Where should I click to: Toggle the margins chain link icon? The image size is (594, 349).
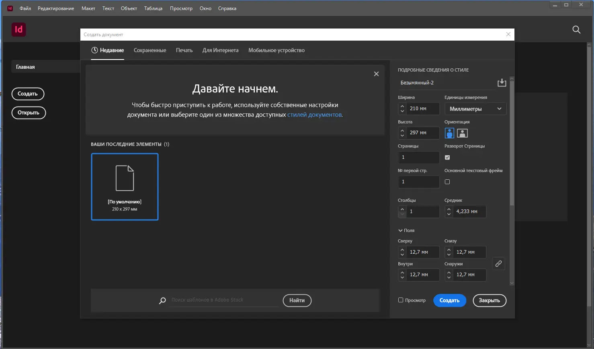(498, 264)
